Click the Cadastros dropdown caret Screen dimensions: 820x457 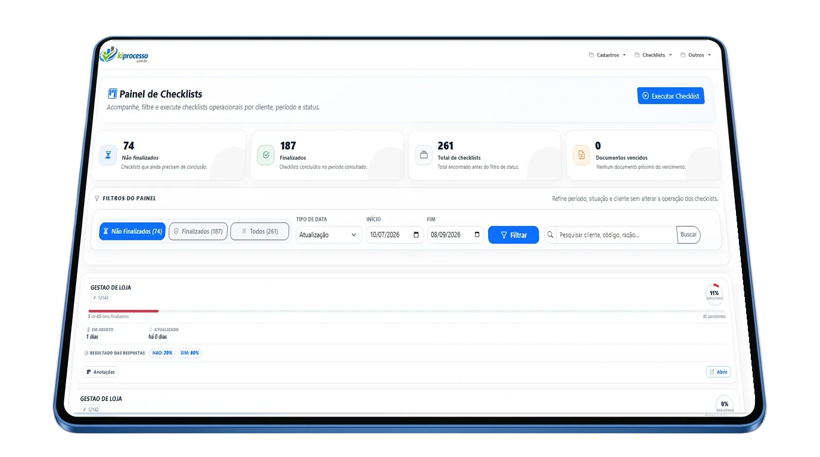pos(624,55)
